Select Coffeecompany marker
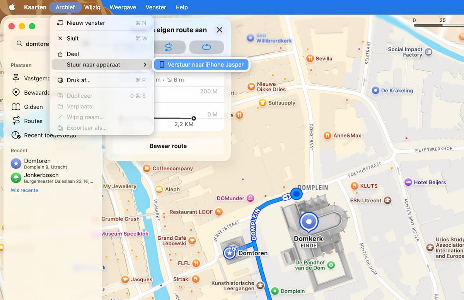The image size is (464, 300). point(147,168)
